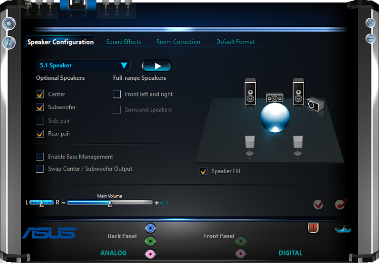Check Swap Center / Subwoofer Output

point(40,169)
